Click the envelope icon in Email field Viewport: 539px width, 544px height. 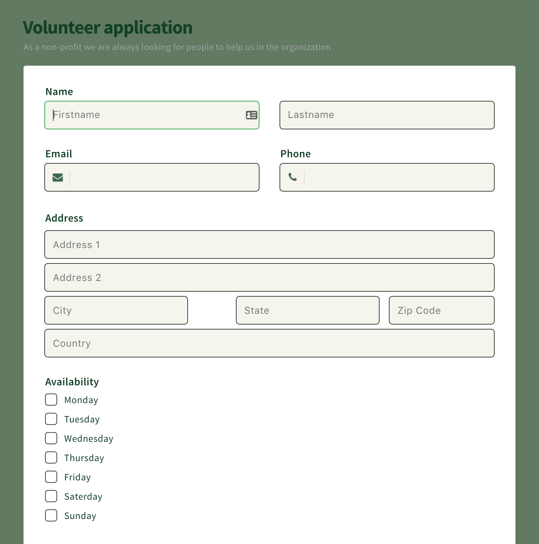coord(58,177)
